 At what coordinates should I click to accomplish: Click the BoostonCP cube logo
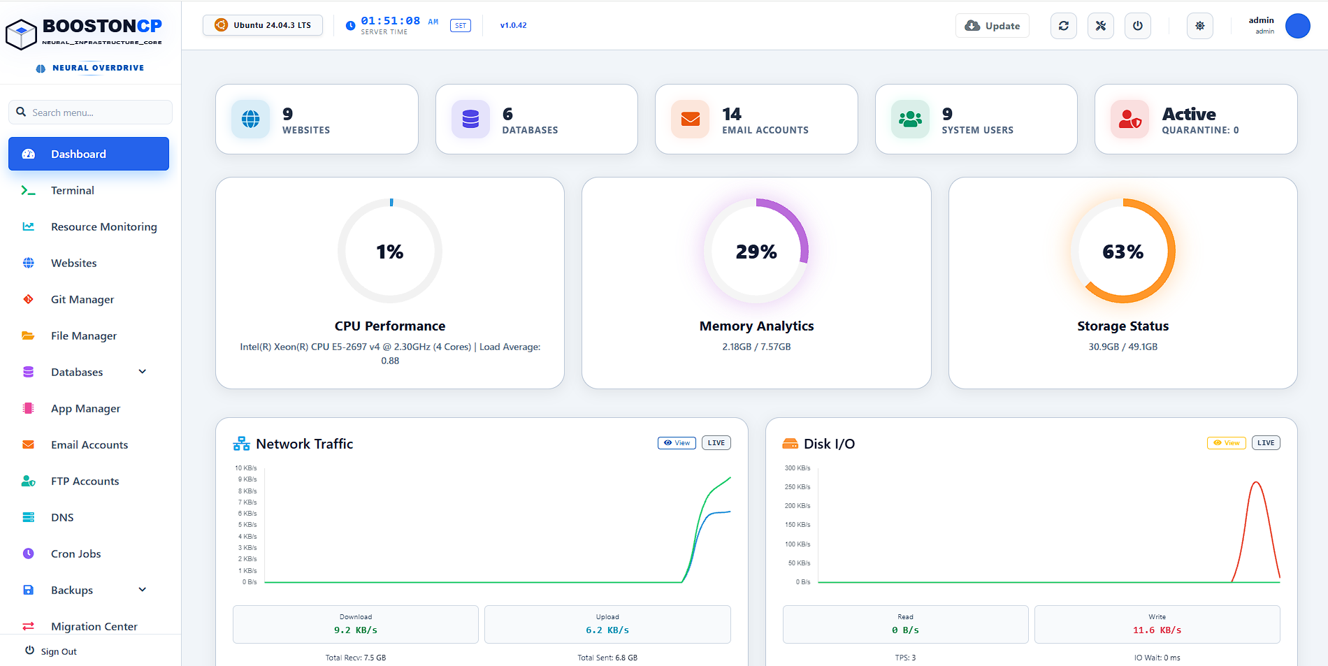pyautogui.click(x=21, y=34)
